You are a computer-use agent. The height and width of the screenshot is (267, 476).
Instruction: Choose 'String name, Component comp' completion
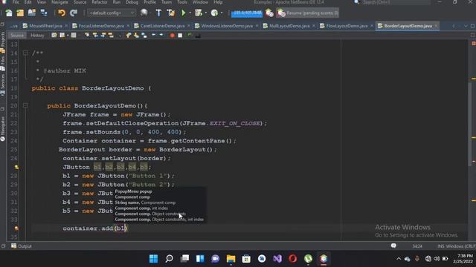click(x=145, y=202)
